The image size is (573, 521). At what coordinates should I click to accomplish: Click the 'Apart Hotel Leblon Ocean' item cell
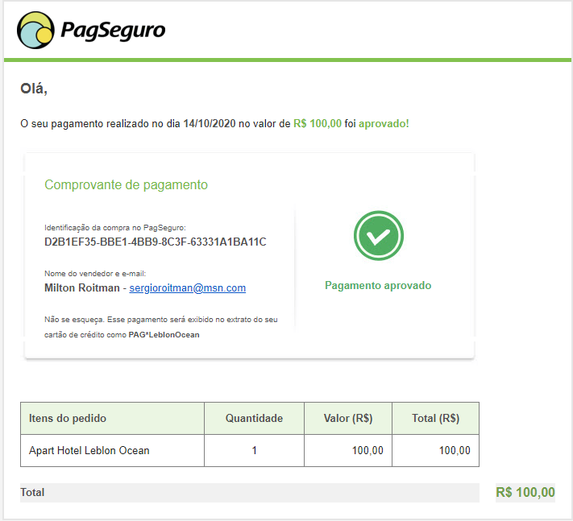click(112, 450)
